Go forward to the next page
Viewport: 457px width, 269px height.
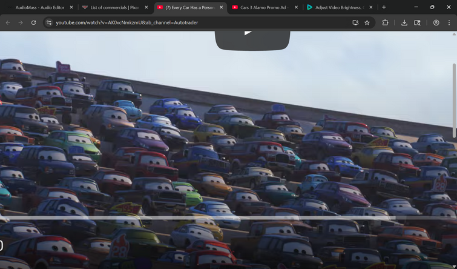[x=21, y=22]
